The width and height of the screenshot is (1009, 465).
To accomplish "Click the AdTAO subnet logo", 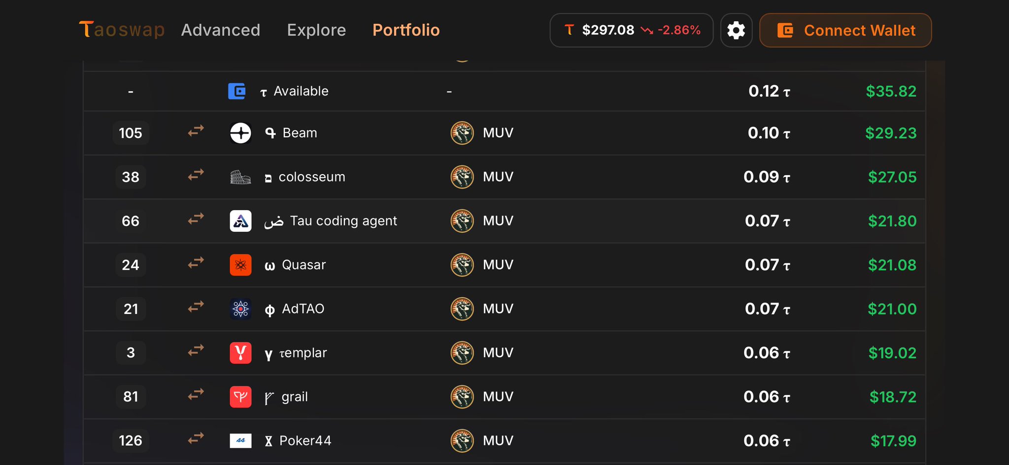I will (x=240, y=309).
